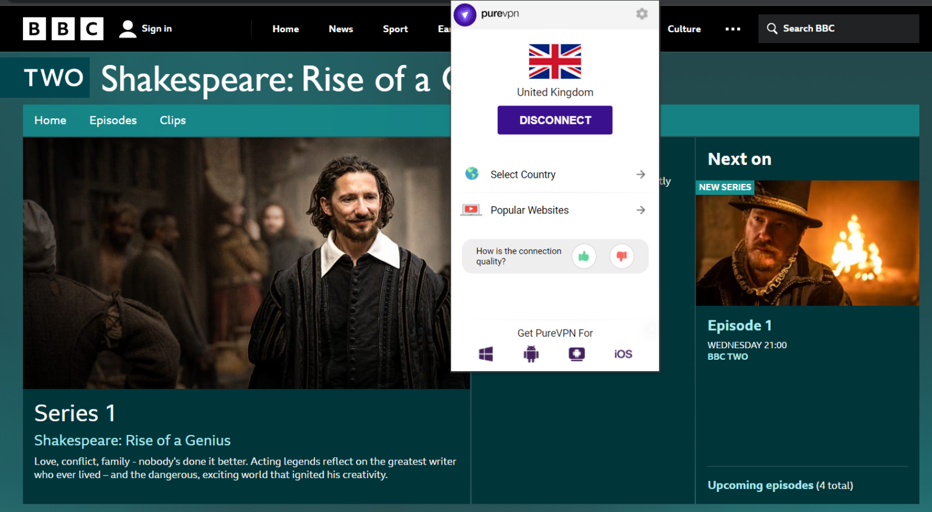Rate connection quality with thumbs down
The image size is (932, 512).
pos(621,256)
